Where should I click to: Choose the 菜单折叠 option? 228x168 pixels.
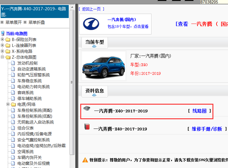pos(37,22)
